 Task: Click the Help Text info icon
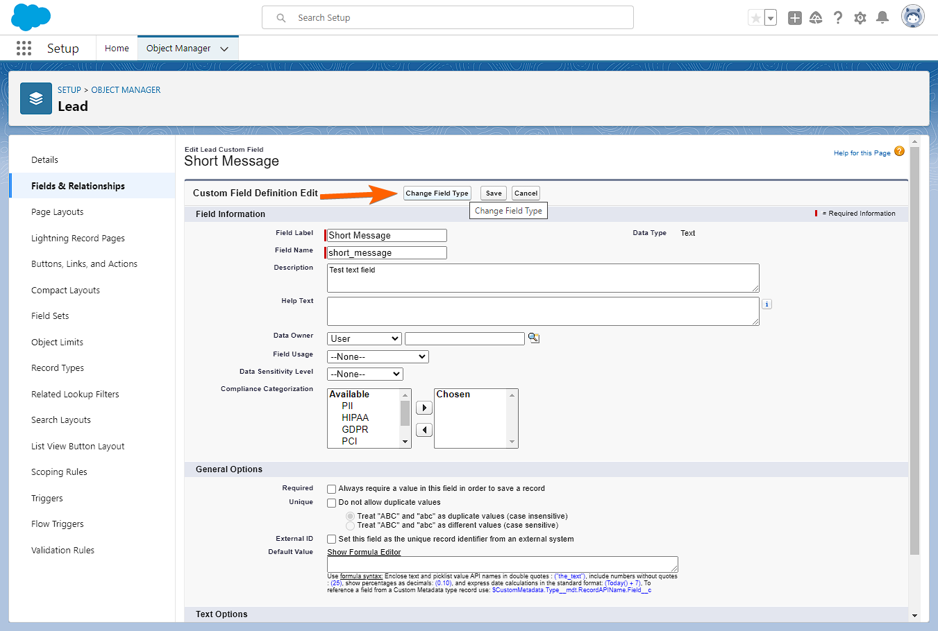(767, 304)
